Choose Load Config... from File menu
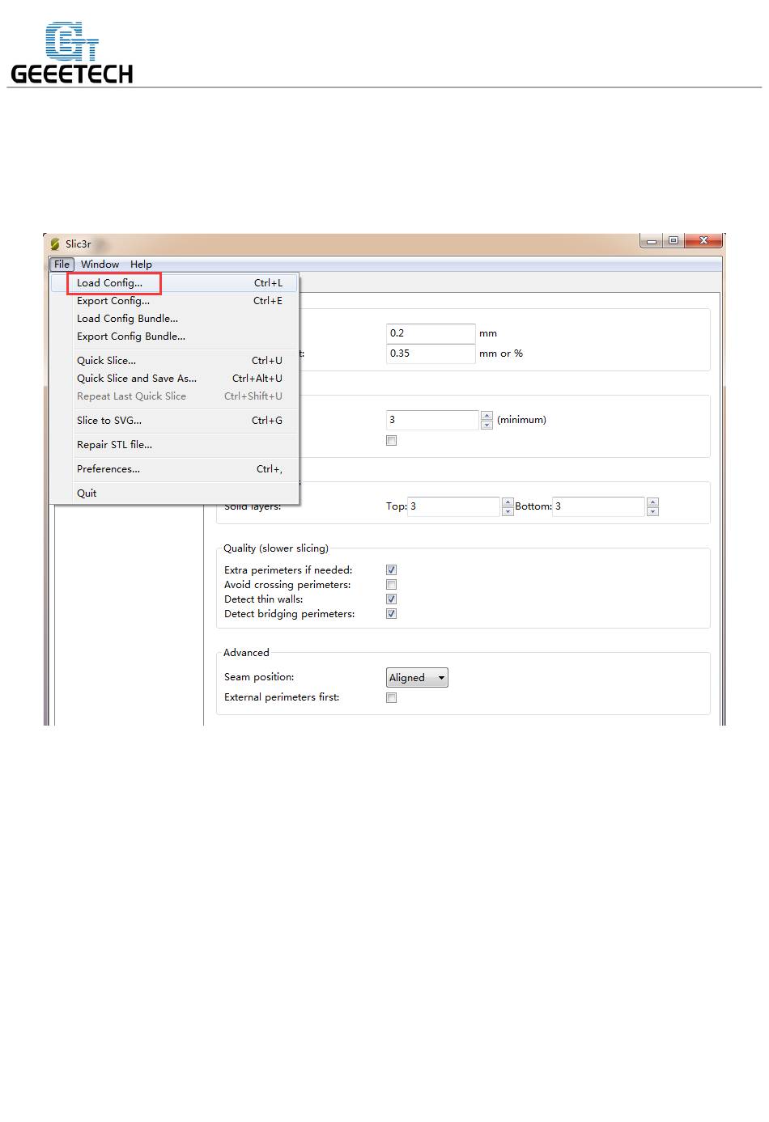The height and width of the screenshot is (1122, 769). tap(175, 283)
